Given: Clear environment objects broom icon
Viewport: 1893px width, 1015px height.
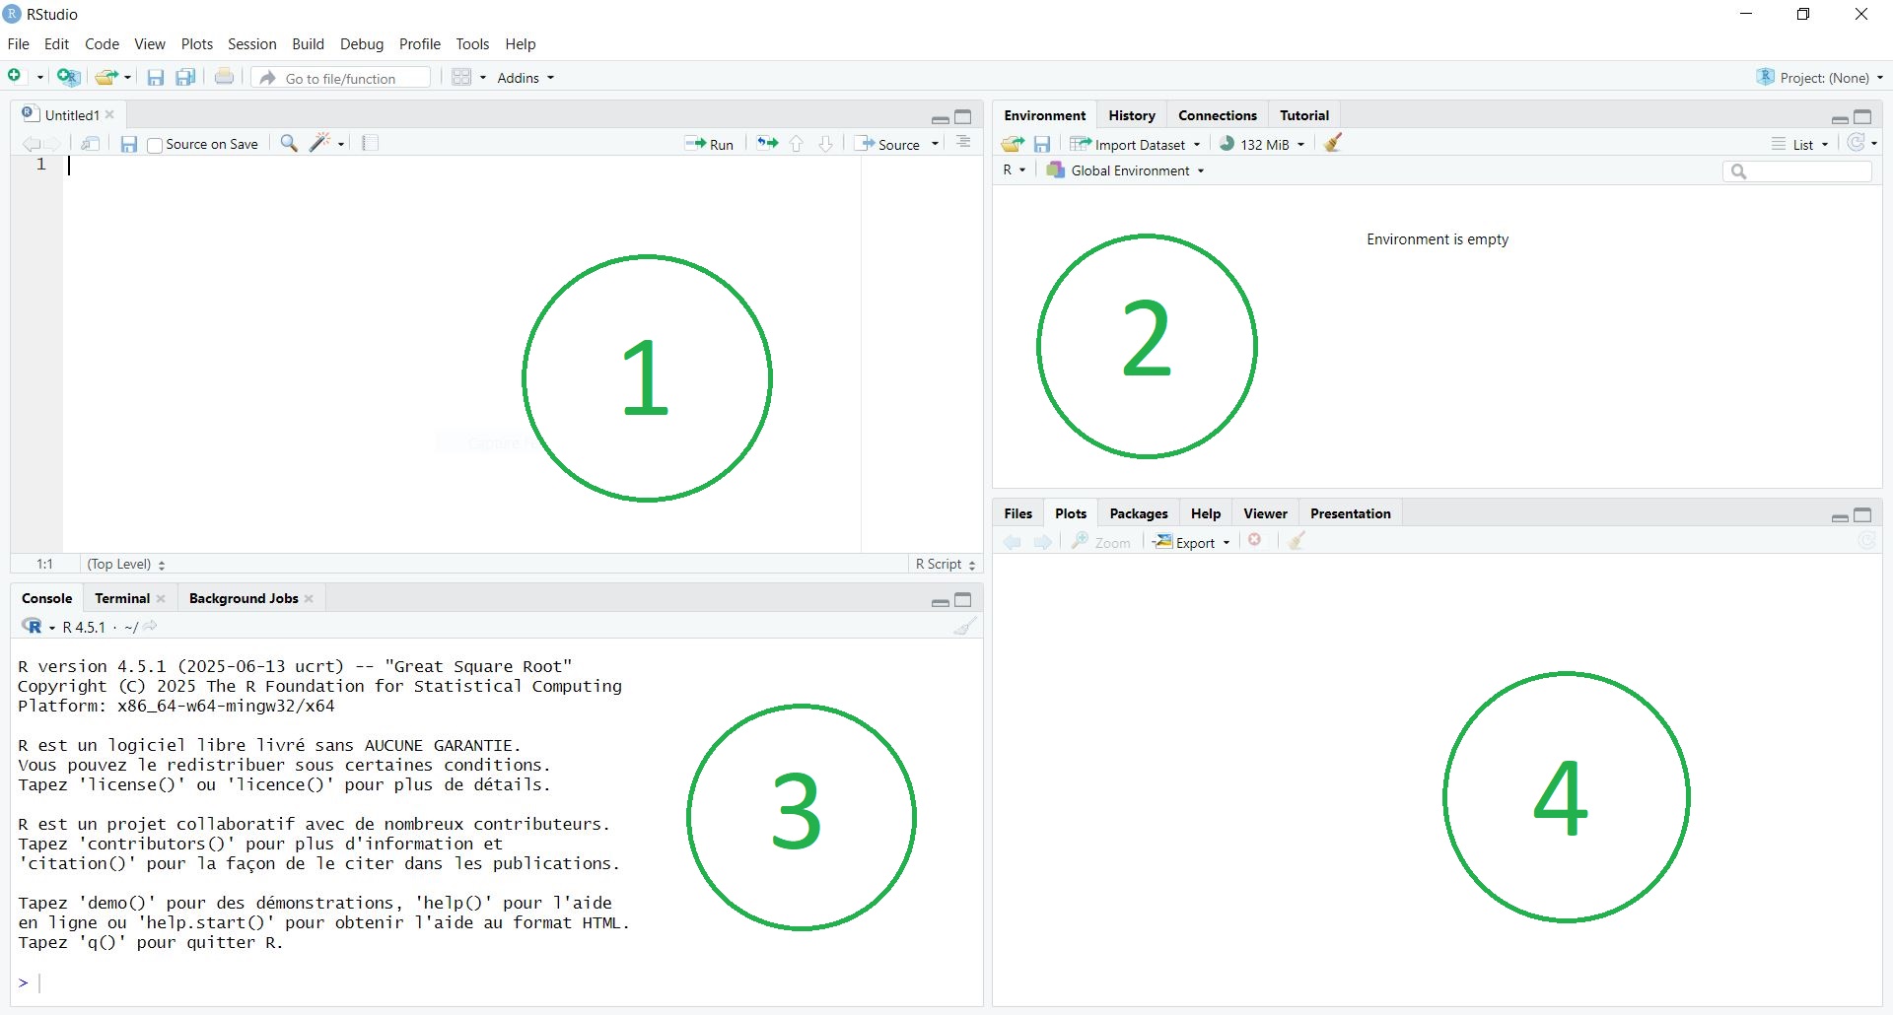Looking at the screenshot, I should pos(1333,143).
